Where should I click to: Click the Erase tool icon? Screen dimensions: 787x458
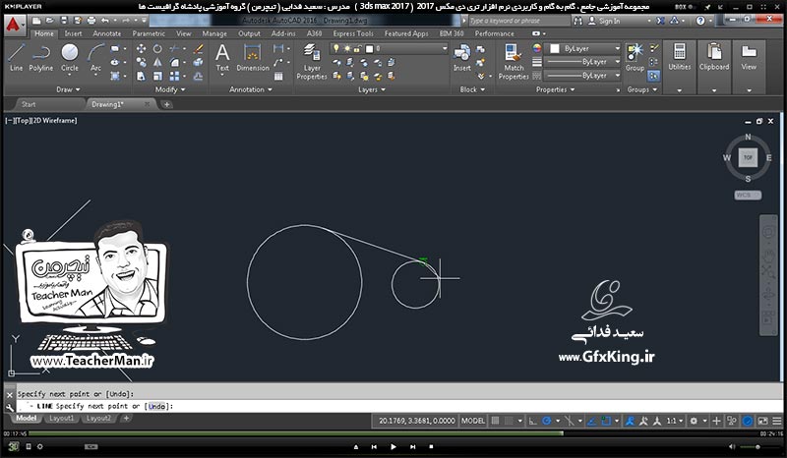(x=199, y=49)
